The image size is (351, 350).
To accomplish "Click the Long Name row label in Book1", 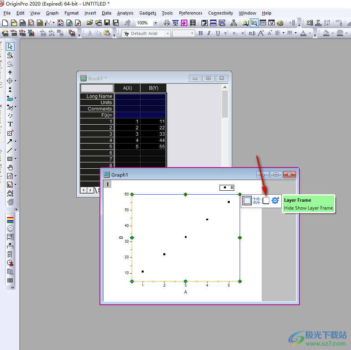I will [97, 96].
